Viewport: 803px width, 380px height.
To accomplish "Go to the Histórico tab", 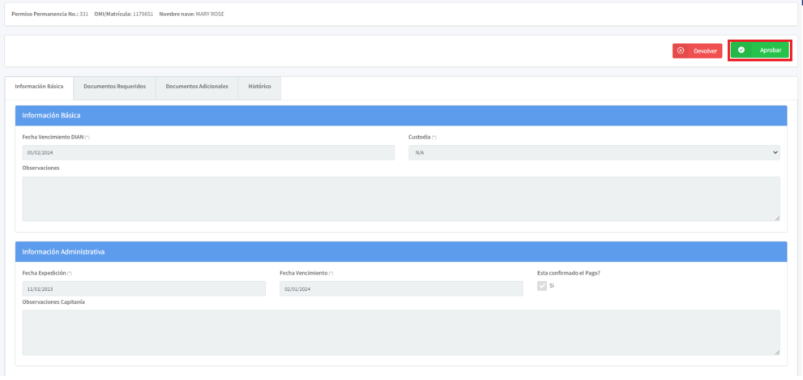I will click(x=259, y=87).
